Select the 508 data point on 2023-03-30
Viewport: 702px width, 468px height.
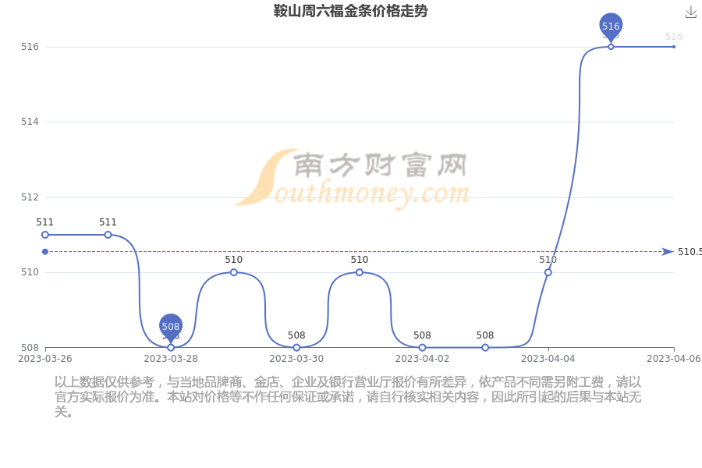tap(296, 348)
